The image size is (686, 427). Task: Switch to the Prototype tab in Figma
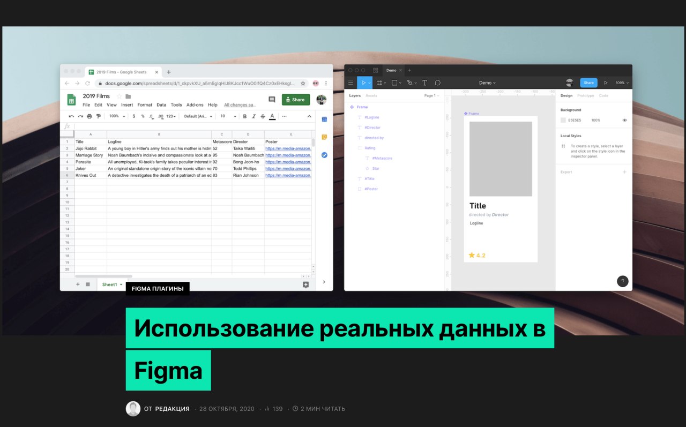tap(586, 95)
